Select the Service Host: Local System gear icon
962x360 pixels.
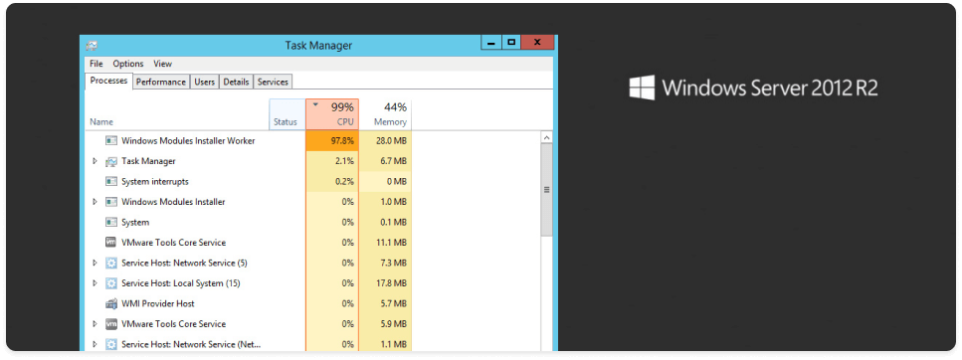tap(111, 283)
